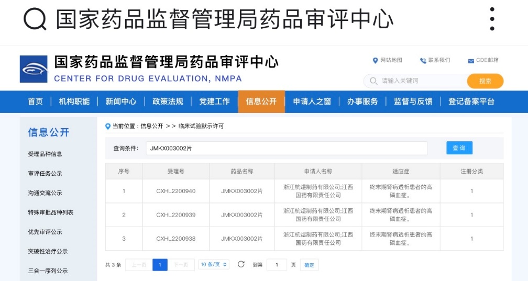Click magnifier icon inside site keyword search box

pyautogui.click(x=373, y=81)
